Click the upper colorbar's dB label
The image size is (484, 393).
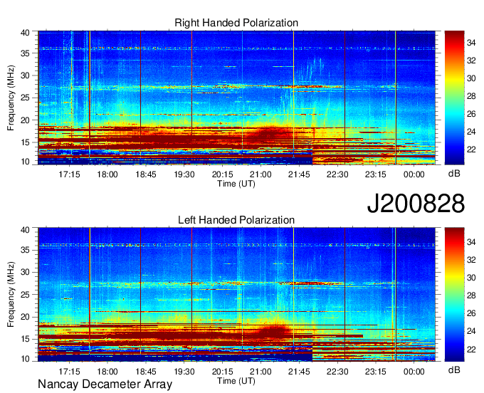point(454,174)
